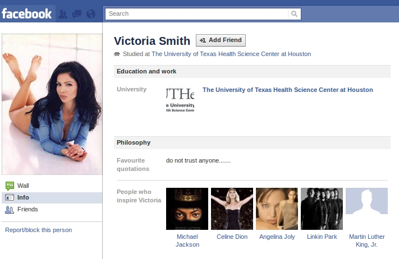Click the Friends people icon
This screenshot has width=399, height=259.
(10, 210)
